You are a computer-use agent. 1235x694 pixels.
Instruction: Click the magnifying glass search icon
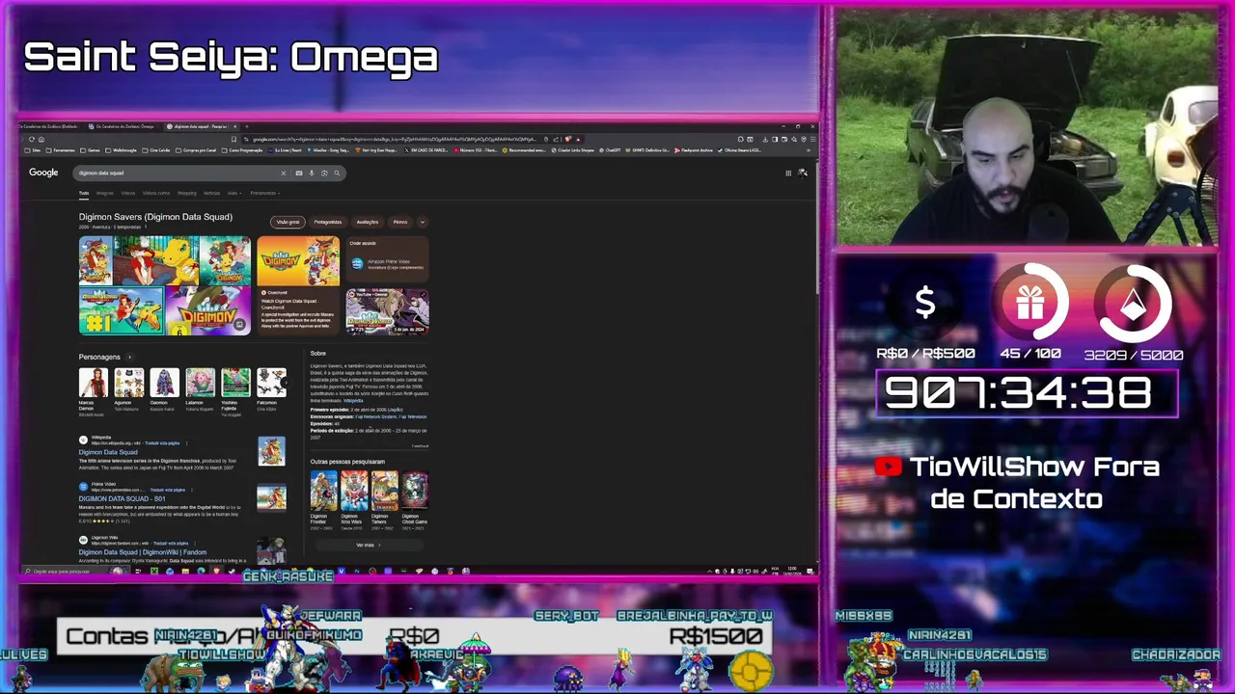pos(337,173)
